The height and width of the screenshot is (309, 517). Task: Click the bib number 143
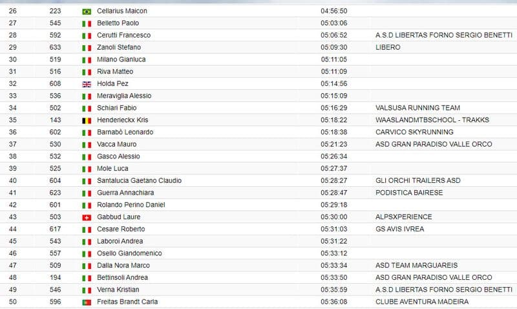55,120
